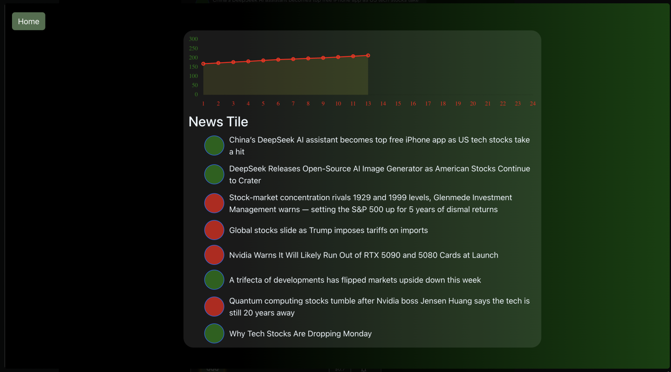Click chart data point above x-axis 9
The width and height of the screenshot is (671, 372).
[323, 58]
